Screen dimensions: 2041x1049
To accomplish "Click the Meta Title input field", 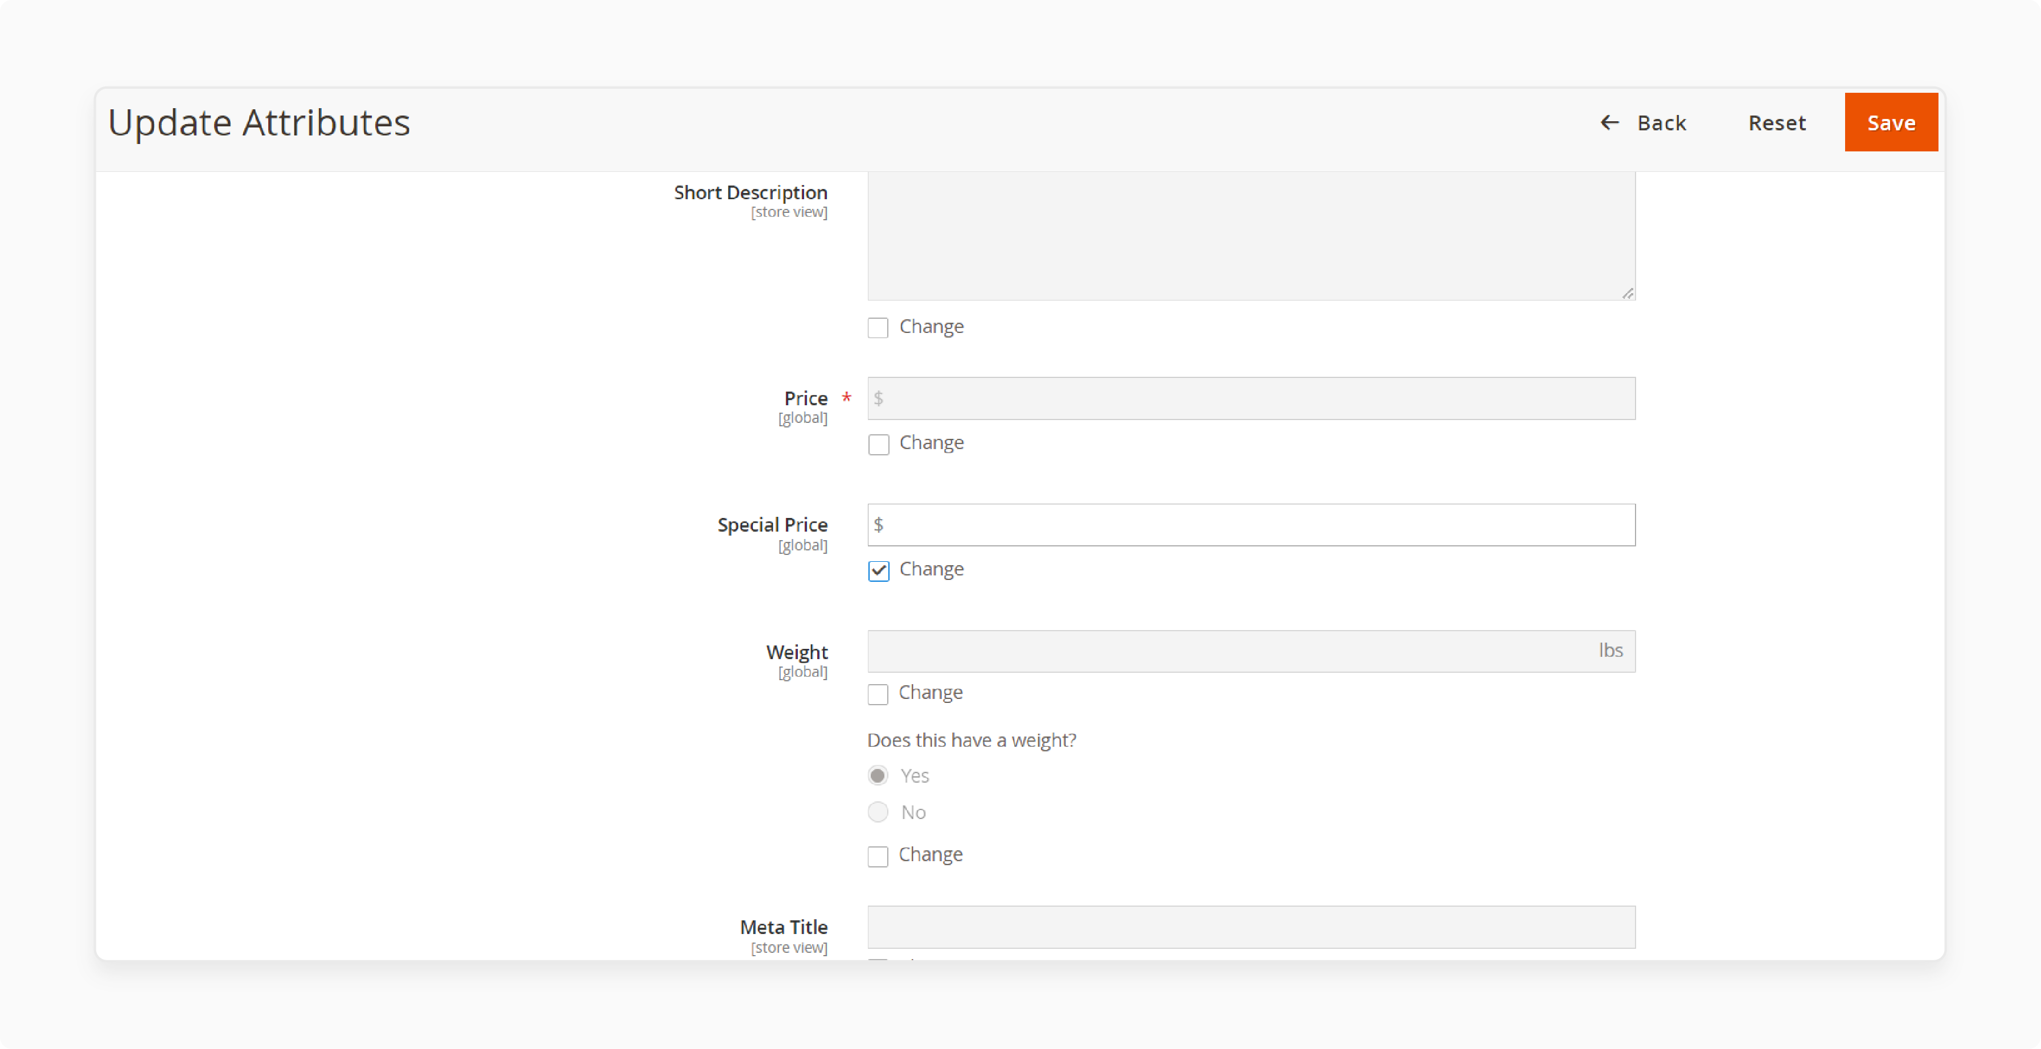I will (1250, 927).
